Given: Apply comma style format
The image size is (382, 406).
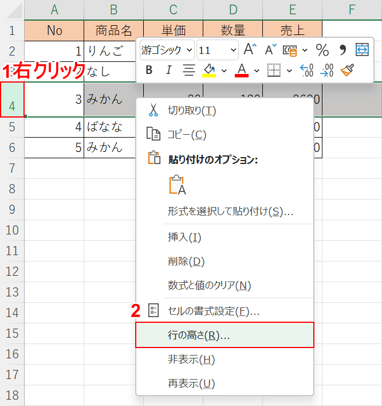Looking at the screenshot, I should click(342, 50).
